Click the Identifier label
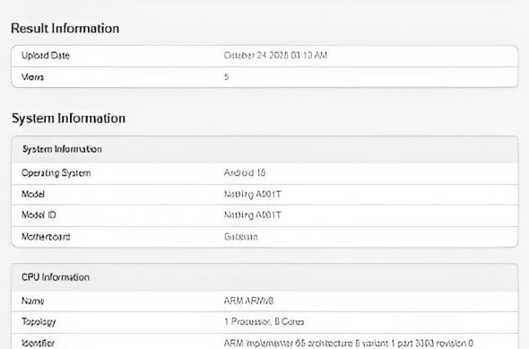 pyautogui.click(x=38, y=344)
